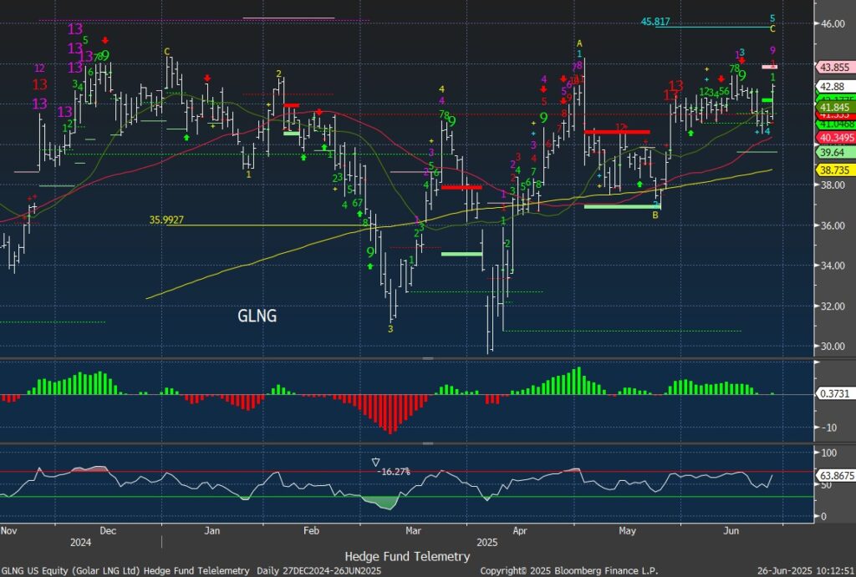The image size is (856, 577).
Task: Click the 34.00 price axis label
Action: 833,266
